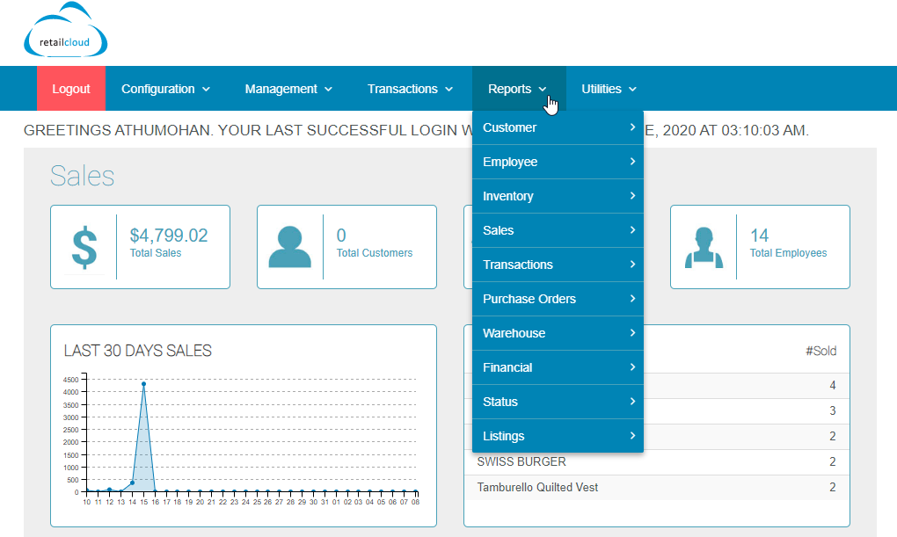The width and height of the screenshot is (897, 537).
Task: Expand the Purchase Orders submenu
Action: tap(558, 299)
